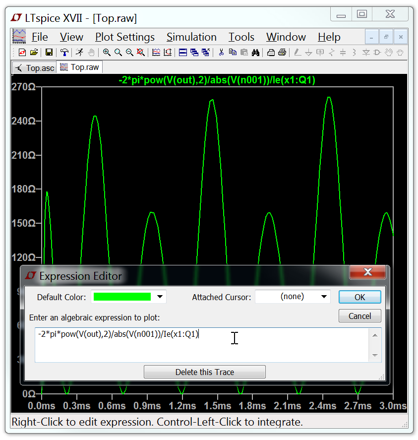The height and width of the screenshot is (440, 418).
Task: Tile windows horizontally using toolbar icon
Action: tap(183, 52)
